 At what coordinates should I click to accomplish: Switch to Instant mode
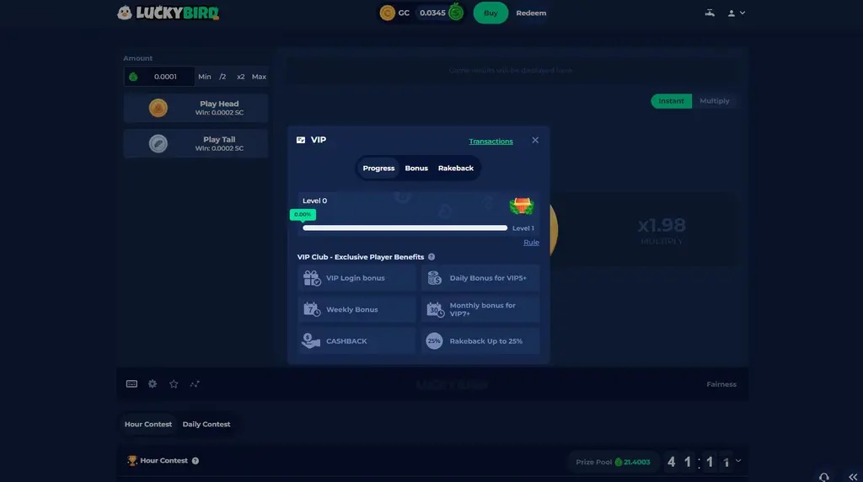click(671, 100)
